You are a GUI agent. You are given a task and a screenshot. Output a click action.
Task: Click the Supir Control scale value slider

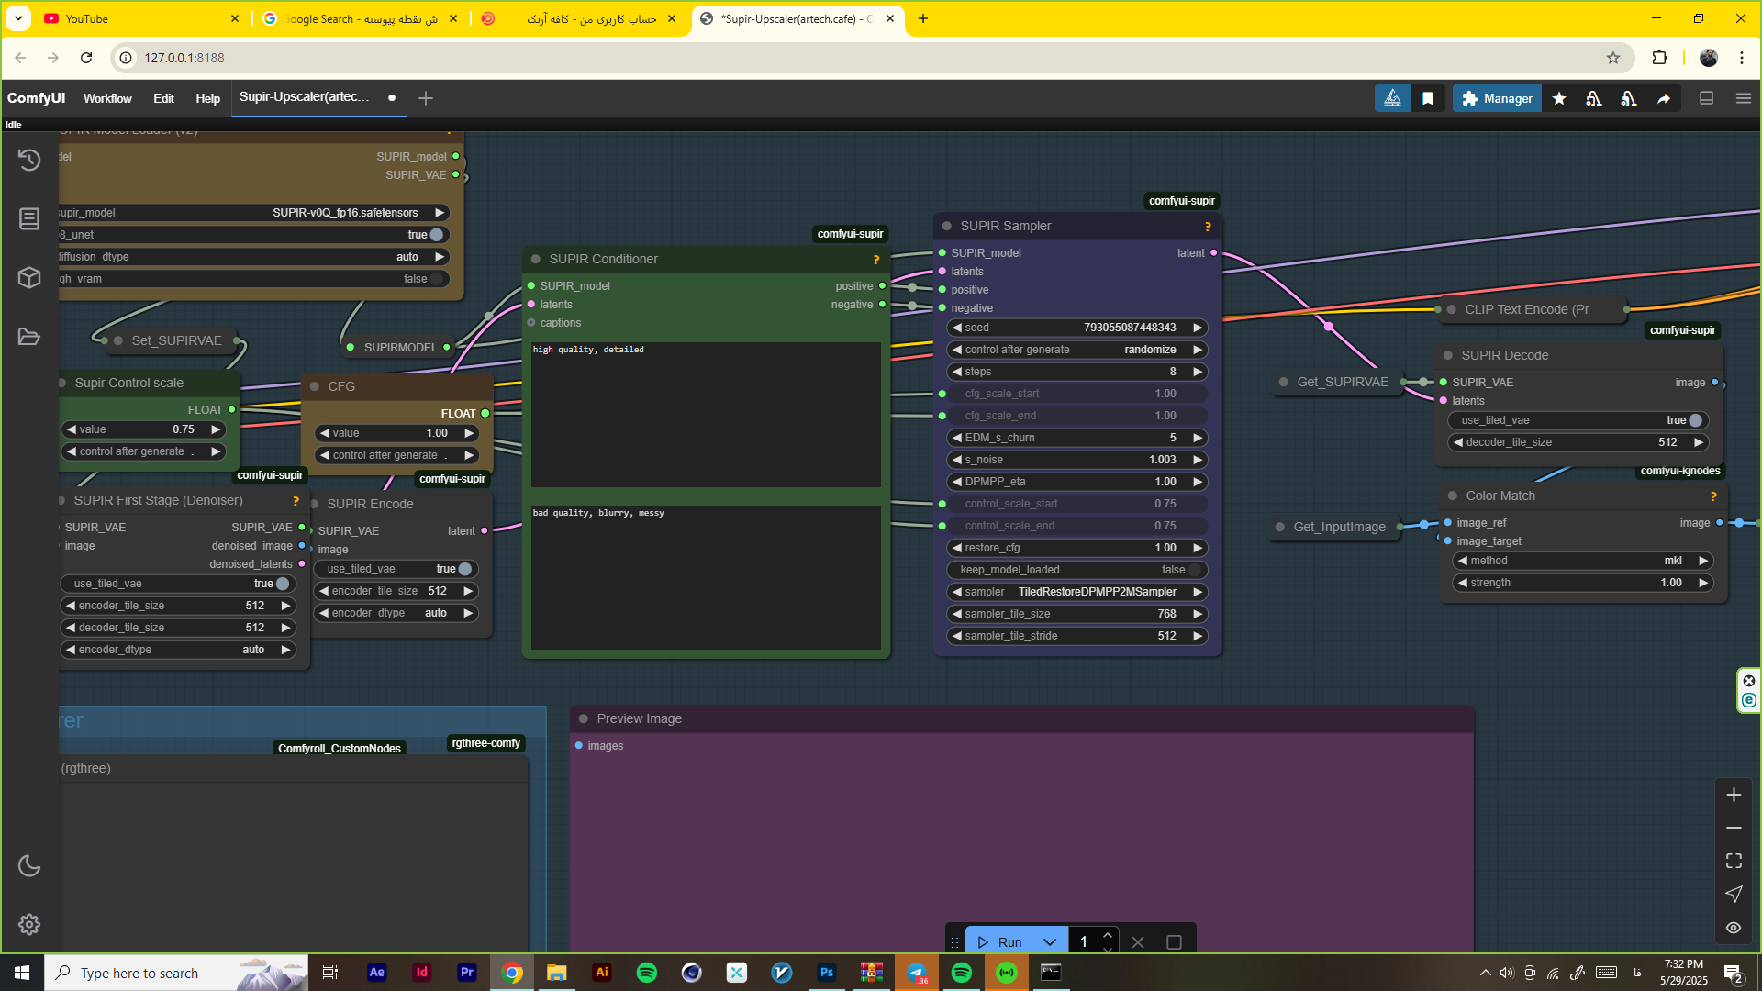(x=143, y=429)
